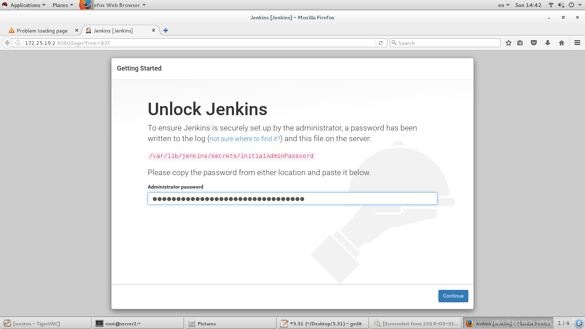Click the clock showing Sun 14:42
The height and width of the screenshot is (329, 585).
point(528,5)
